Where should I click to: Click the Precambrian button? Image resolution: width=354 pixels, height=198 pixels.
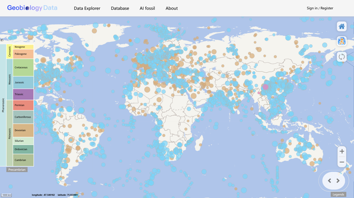click(x=17, y=170)
